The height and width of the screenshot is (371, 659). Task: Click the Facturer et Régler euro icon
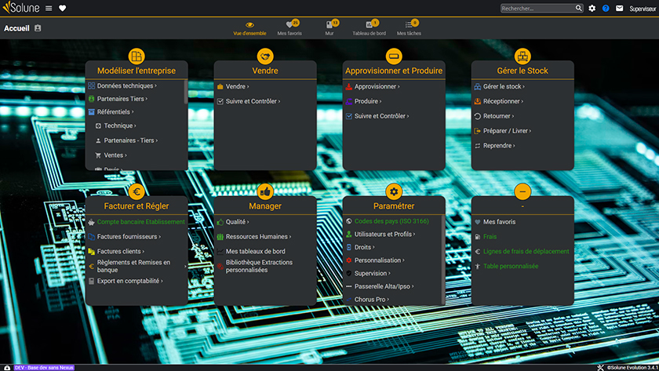137,191
